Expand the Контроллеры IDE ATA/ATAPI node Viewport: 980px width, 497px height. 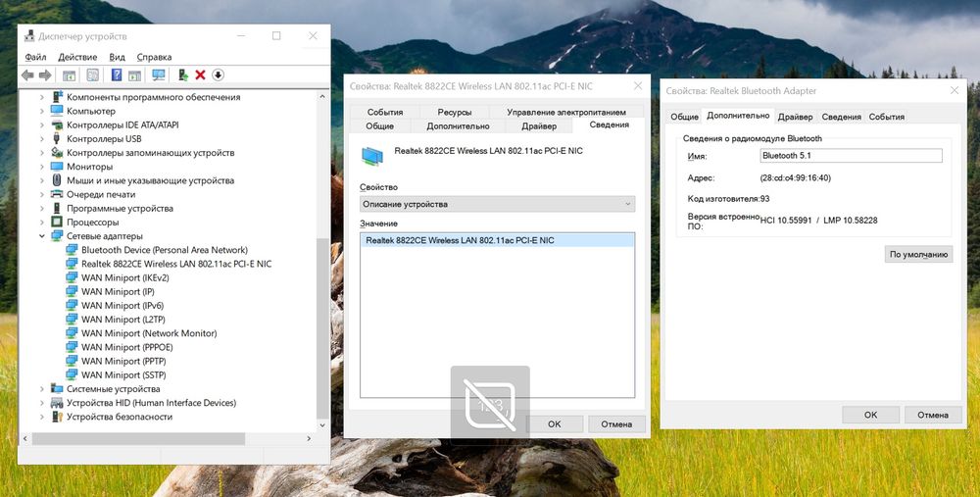(42, 125)
